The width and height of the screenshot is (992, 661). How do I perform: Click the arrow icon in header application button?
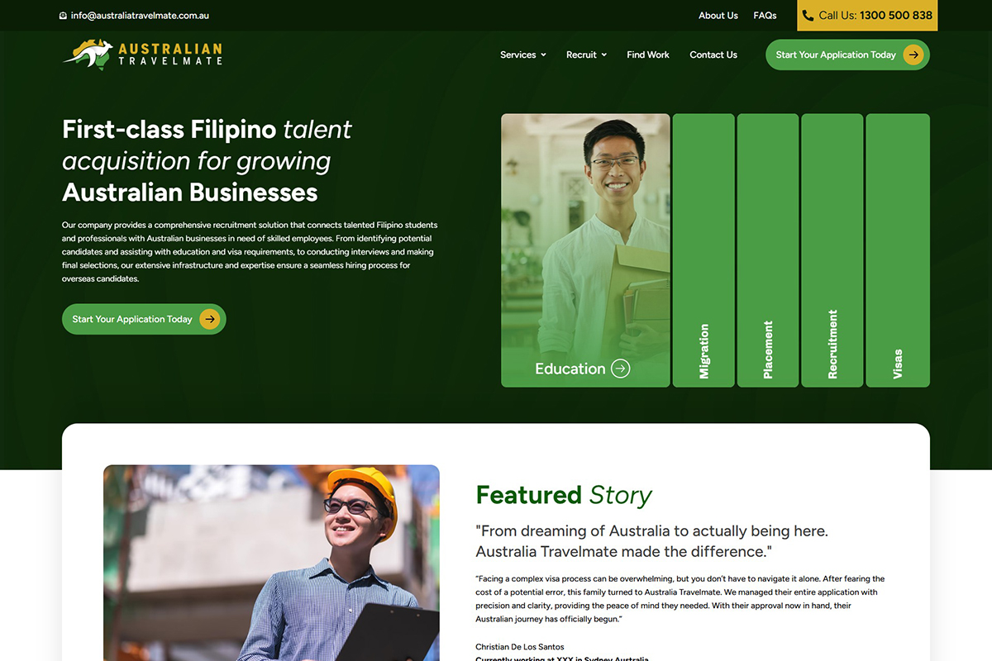913,55
